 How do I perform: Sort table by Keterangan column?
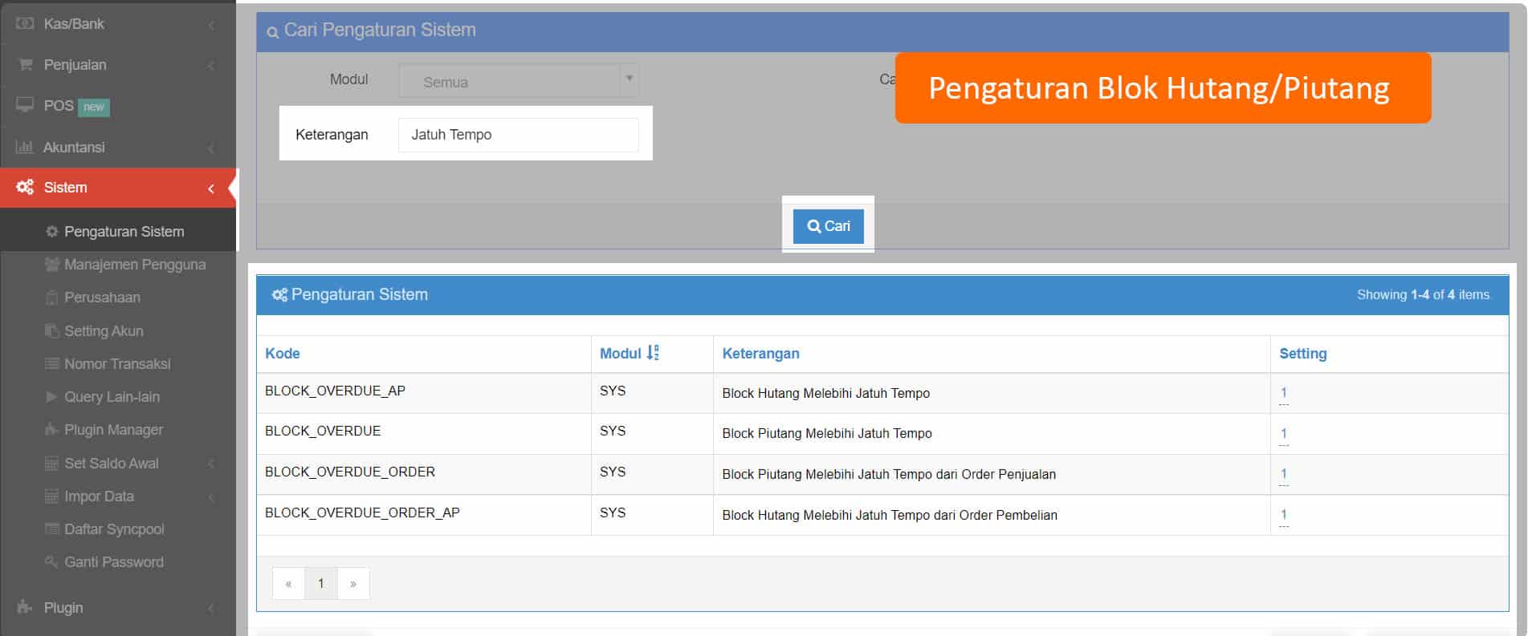[760, 354]
